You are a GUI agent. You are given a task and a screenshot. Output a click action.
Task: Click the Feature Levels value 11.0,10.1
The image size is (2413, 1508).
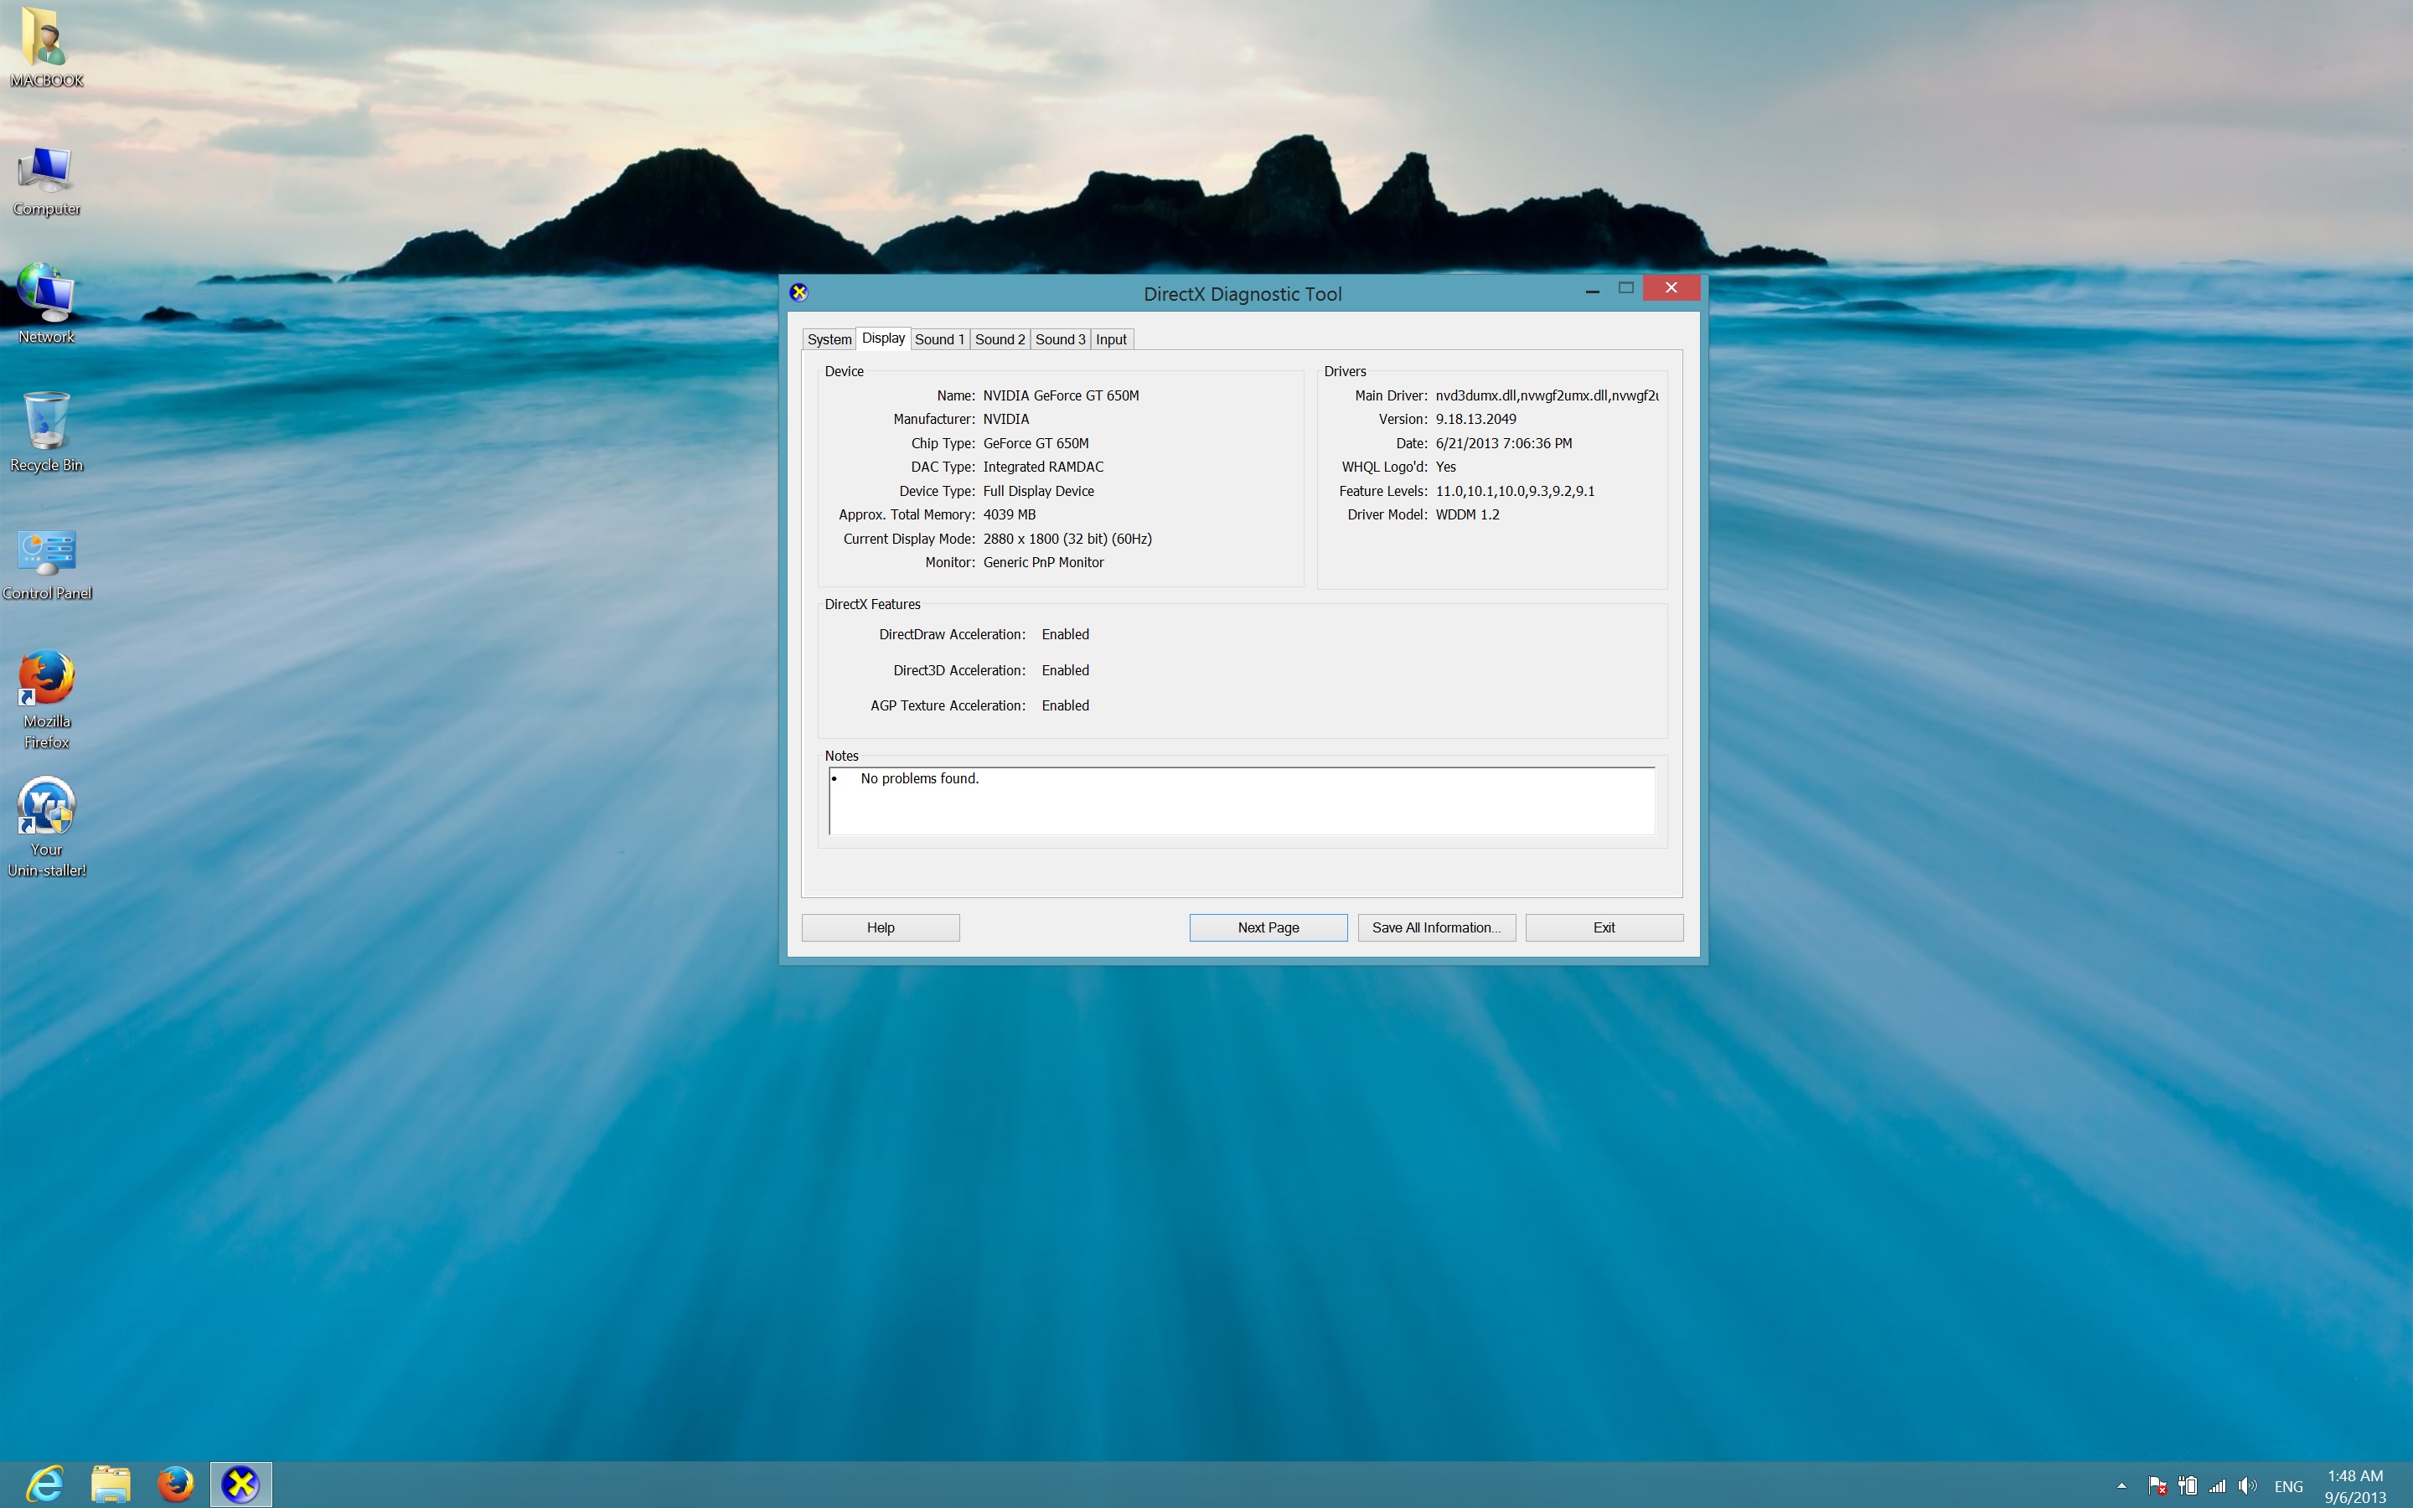1515,491
